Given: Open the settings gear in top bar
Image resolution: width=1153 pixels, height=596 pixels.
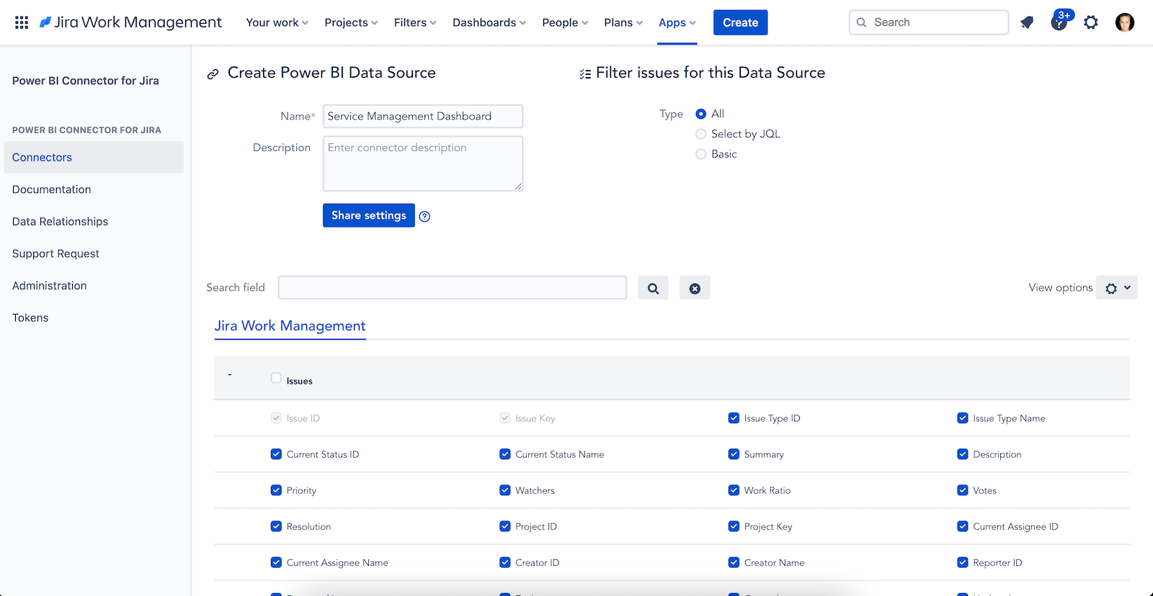Looking at the screenshot, I should (x=1091, y=22).
